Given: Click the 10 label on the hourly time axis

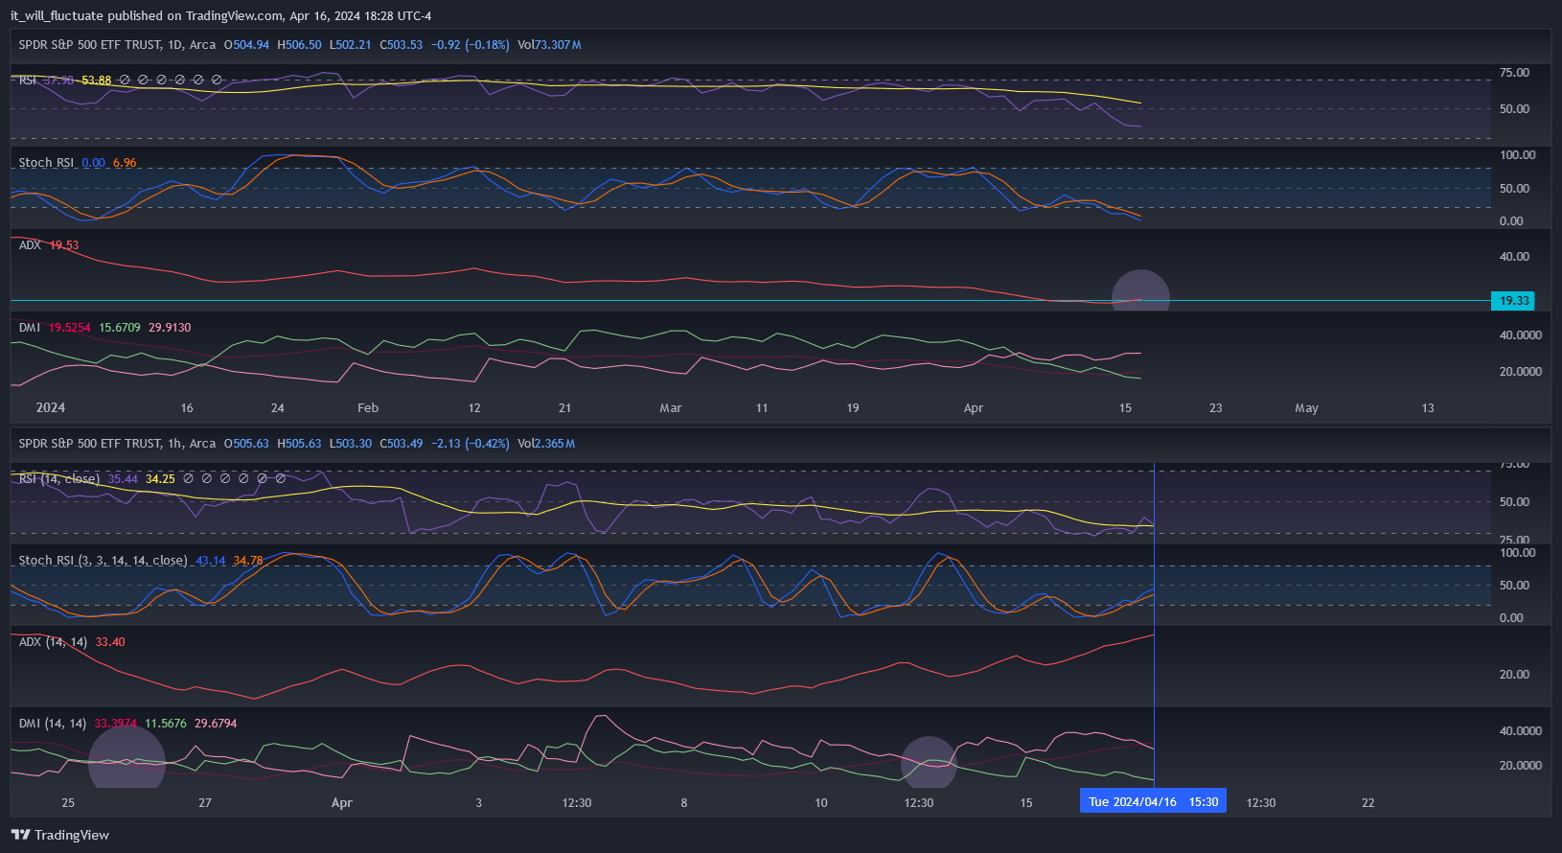Looking at the screenshot, I should pyautogui.click(x=821, y=803).
